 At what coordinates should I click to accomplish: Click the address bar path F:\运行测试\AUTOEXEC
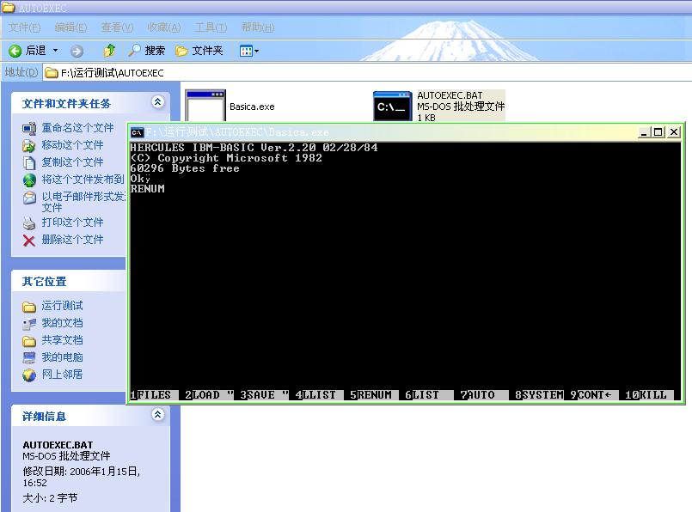click(x=112, y=73)
